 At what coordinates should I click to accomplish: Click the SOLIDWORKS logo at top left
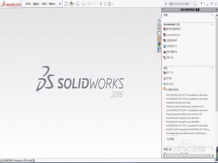pos(11,4)
